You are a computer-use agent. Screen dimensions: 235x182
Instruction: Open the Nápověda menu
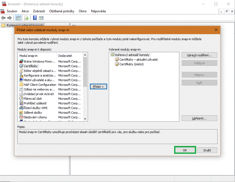[98, 11]
